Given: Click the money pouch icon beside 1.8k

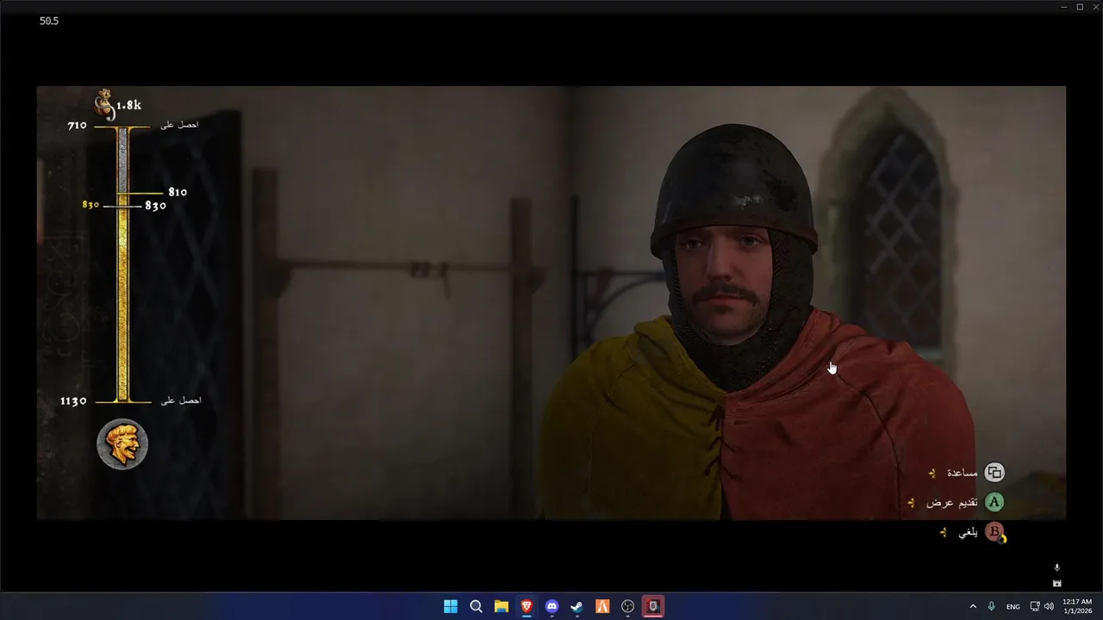Looking at the screenshot, I should (x=103, y=104).
